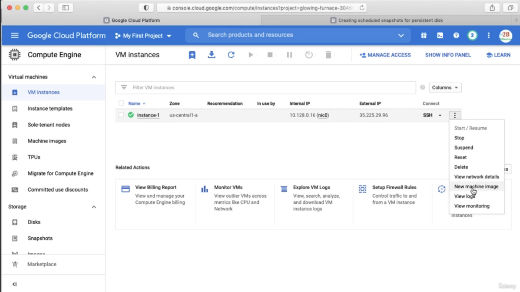Open instance-1 more actions three-dot button

pyautogui.click(x=455, y=115)
